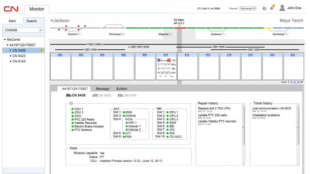Click the TGBO 28684 bulletin bar

177,44
